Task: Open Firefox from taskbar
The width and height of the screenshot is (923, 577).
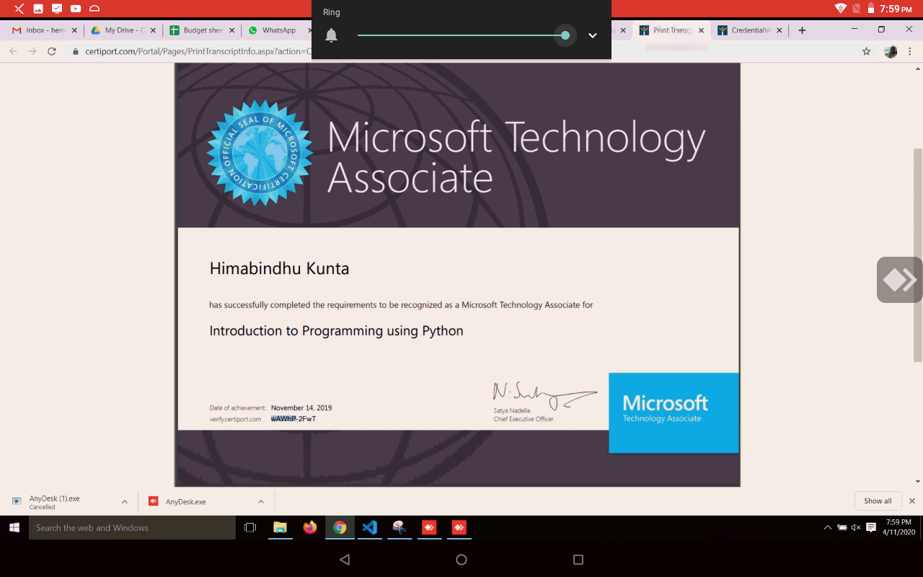Action: pos(310,527)
